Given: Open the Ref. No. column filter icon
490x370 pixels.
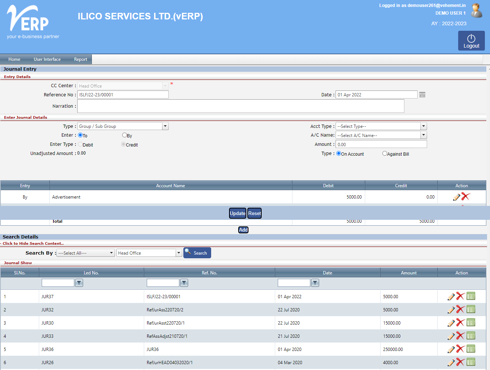Looking at the screenshot, I should 184,283.
